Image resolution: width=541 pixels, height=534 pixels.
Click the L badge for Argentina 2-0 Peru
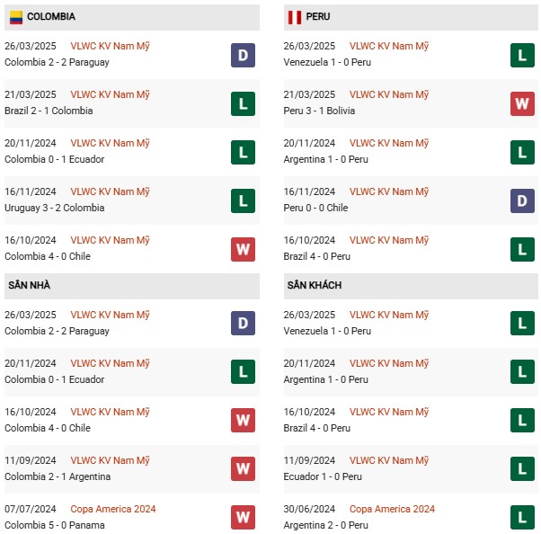coord(522,517)
